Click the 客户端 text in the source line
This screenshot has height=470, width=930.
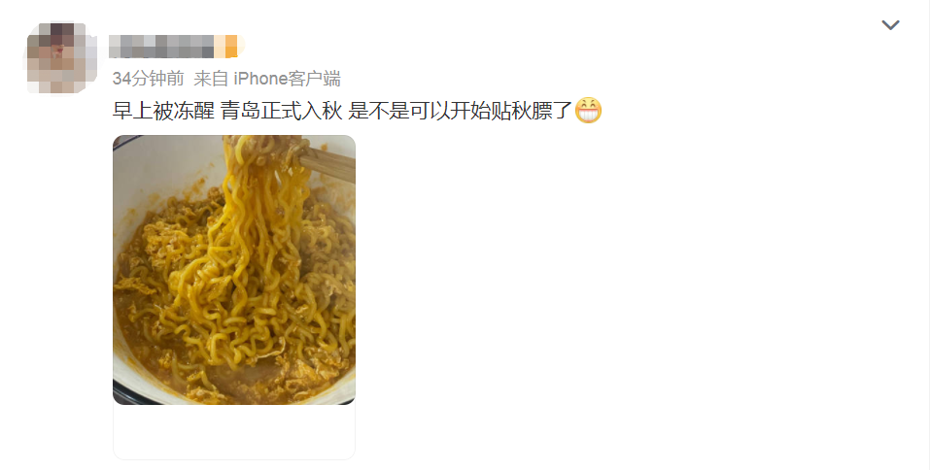[x=314, y=79]
